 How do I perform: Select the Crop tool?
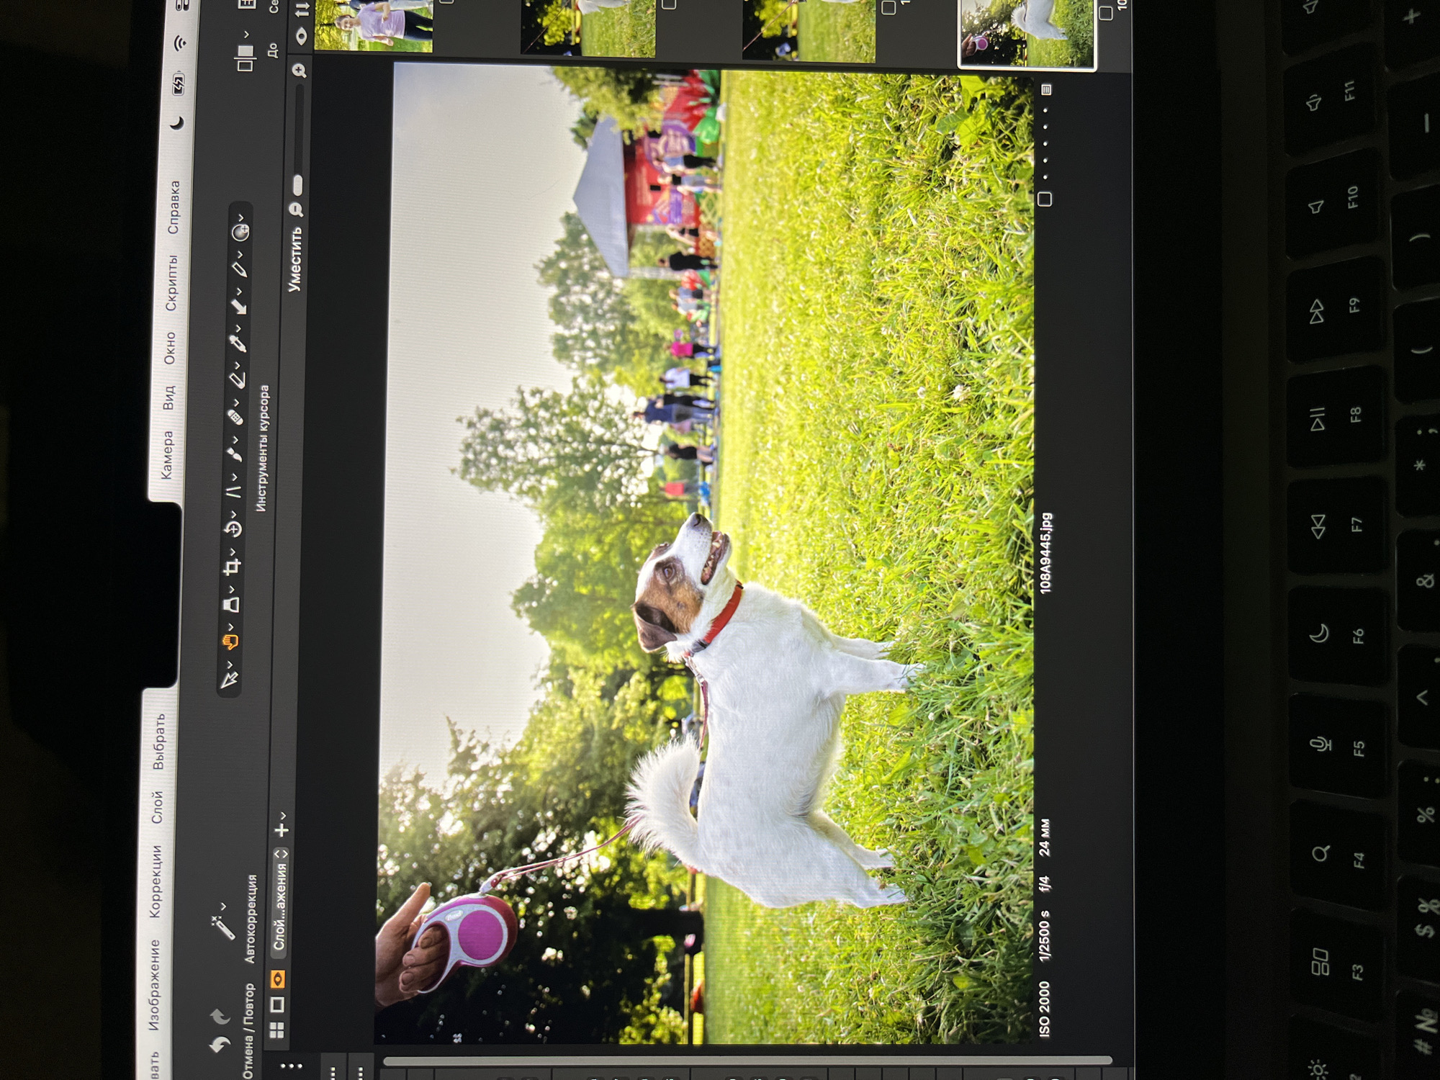click(231, 567)
